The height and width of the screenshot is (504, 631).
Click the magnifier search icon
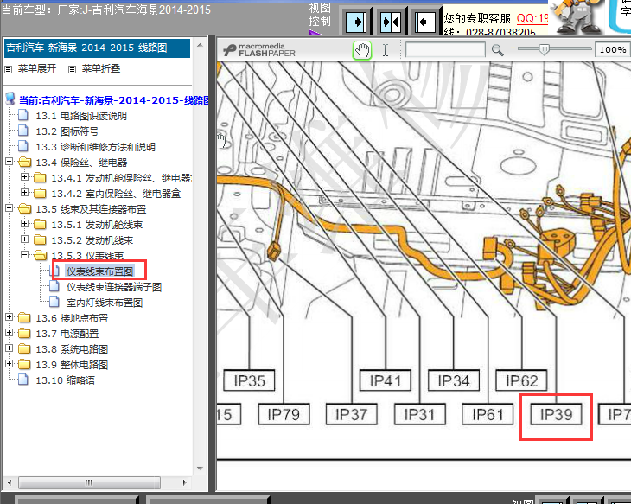[497, 50]
